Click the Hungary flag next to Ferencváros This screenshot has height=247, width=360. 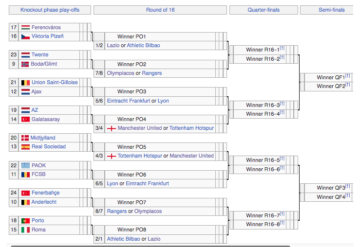pyautogui.click(x=25, y=28)
